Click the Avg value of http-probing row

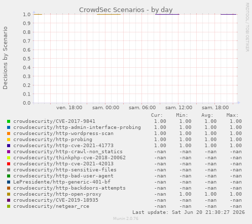[210, 140]
